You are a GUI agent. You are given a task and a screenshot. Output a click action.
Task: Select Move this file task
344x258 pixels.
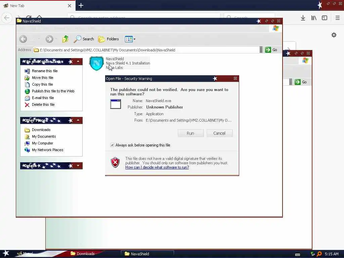click(x=43, y=78)
